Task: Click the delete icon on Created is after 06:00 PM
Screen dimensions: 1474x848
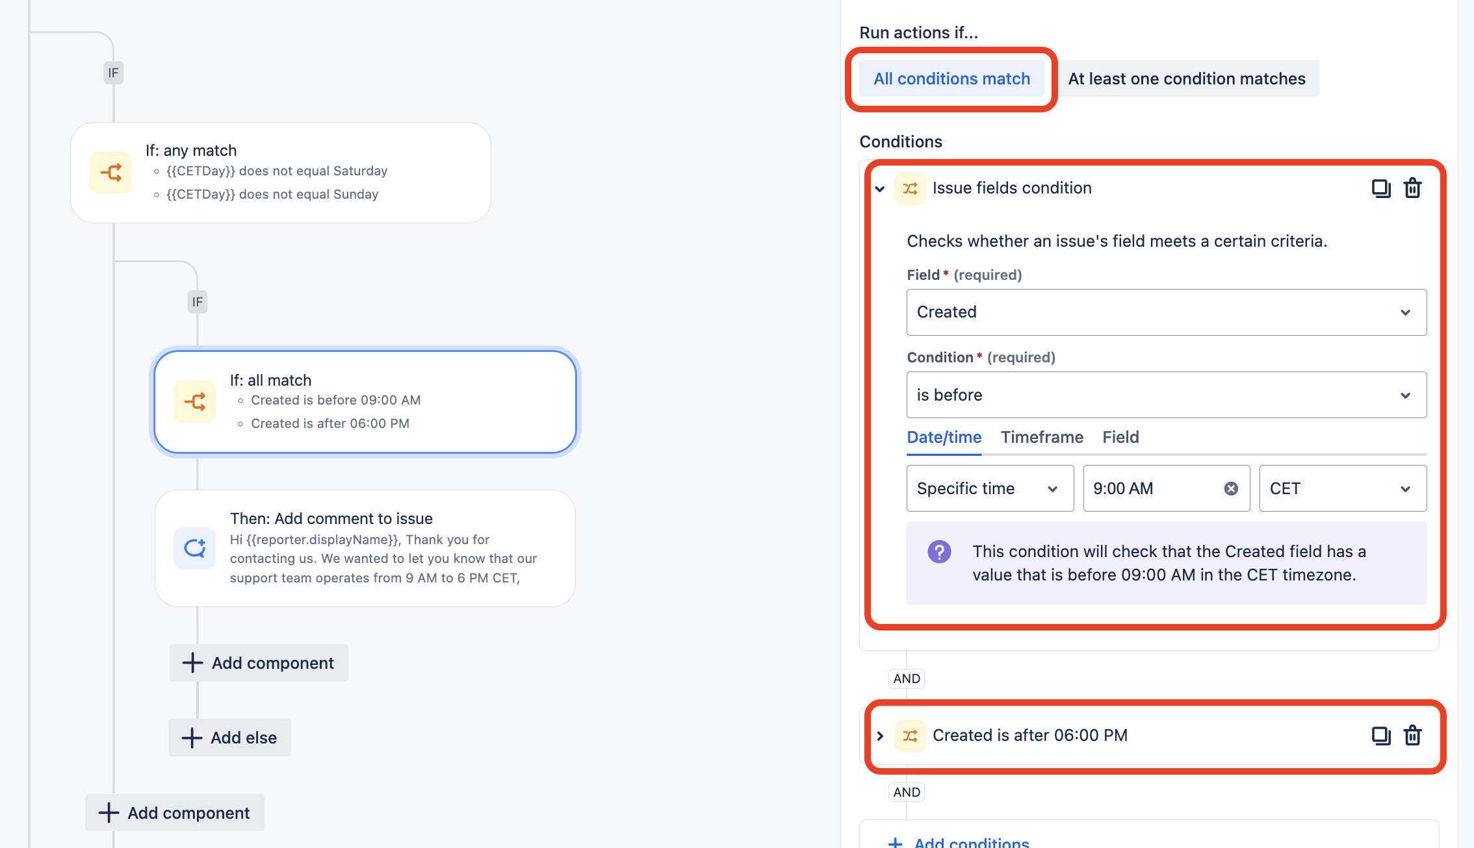Action: (1413, 736)
